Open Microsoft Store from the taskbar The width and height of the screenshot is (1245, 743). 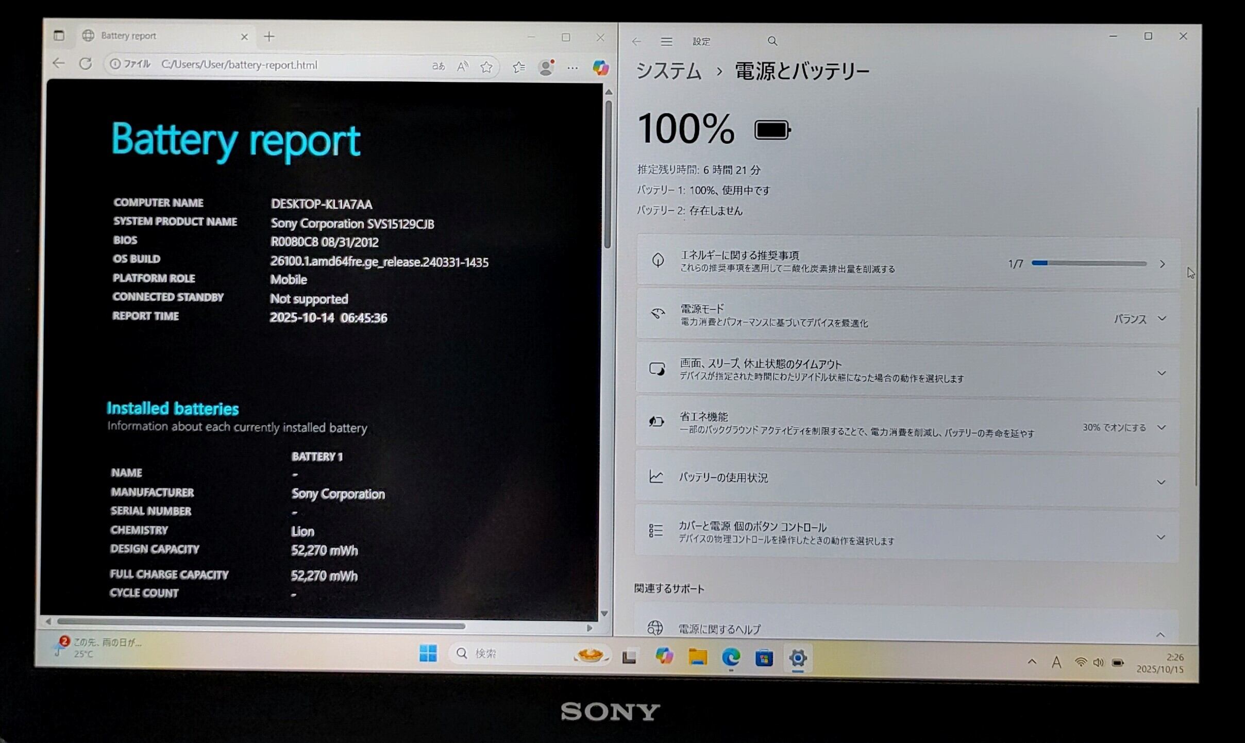(x=764, y=658)
